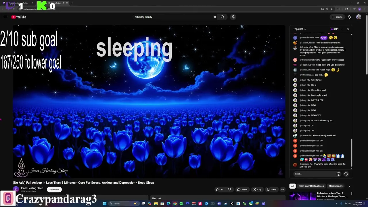Open more actions ellipsis under video
Screen dimensions: 368x207
point(283,189)
